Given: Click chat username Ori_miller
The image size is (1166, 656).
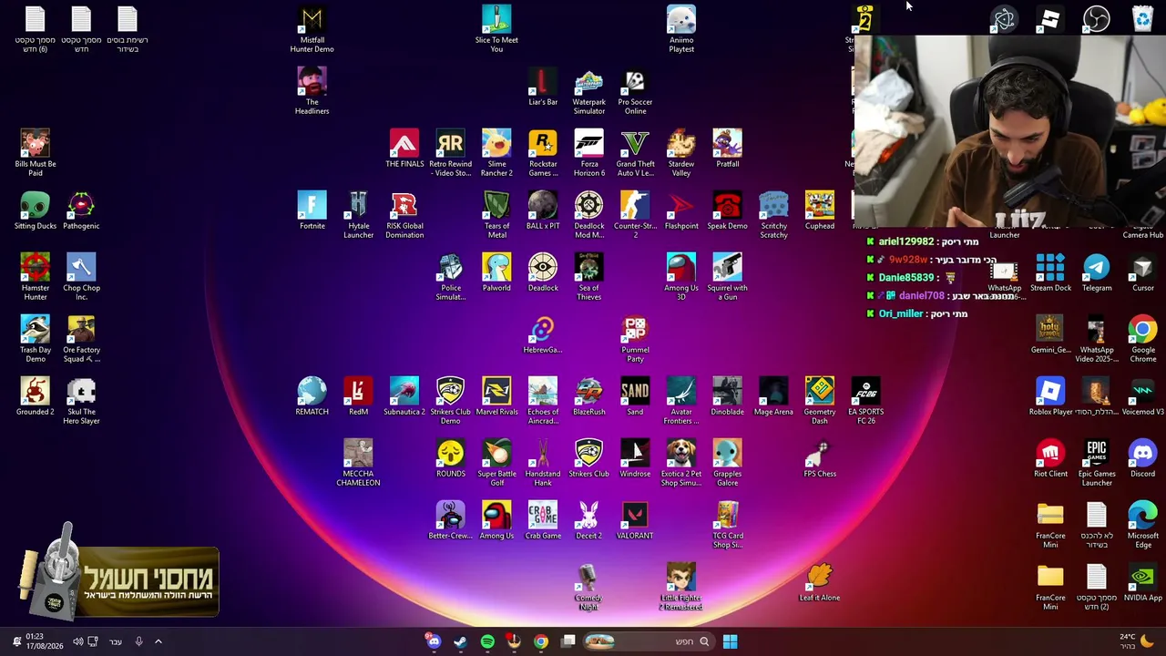Looking at the screenshot, I should pos(901,313).
